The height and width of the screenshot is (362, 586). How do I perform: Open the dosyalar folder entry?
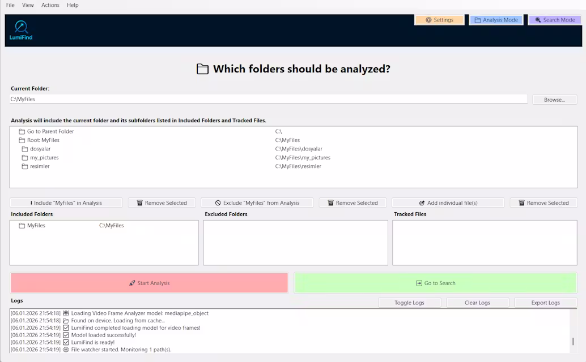pyautogui.click(x=40, y=149)
